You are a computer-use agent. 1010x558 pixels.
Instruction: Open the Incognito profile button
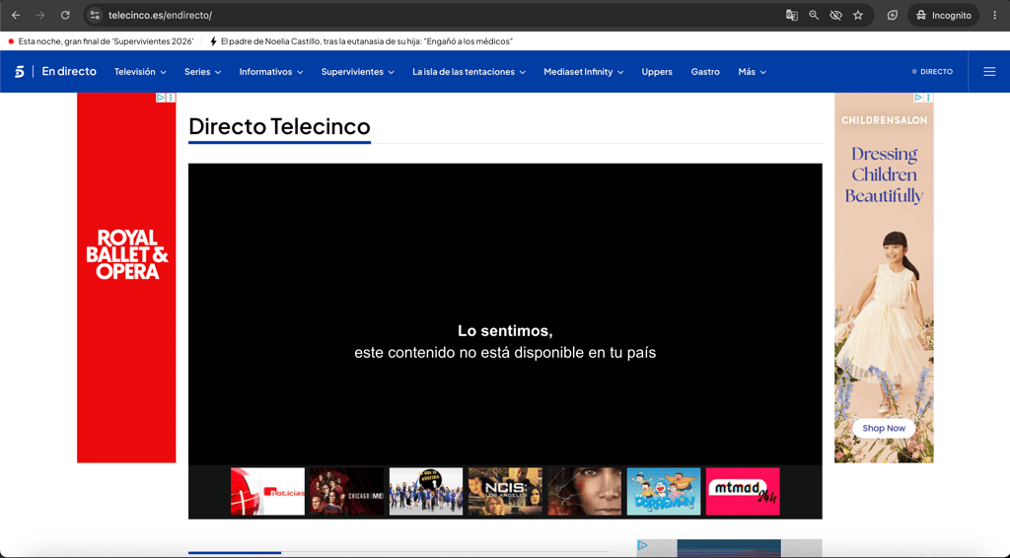[943, 15]
